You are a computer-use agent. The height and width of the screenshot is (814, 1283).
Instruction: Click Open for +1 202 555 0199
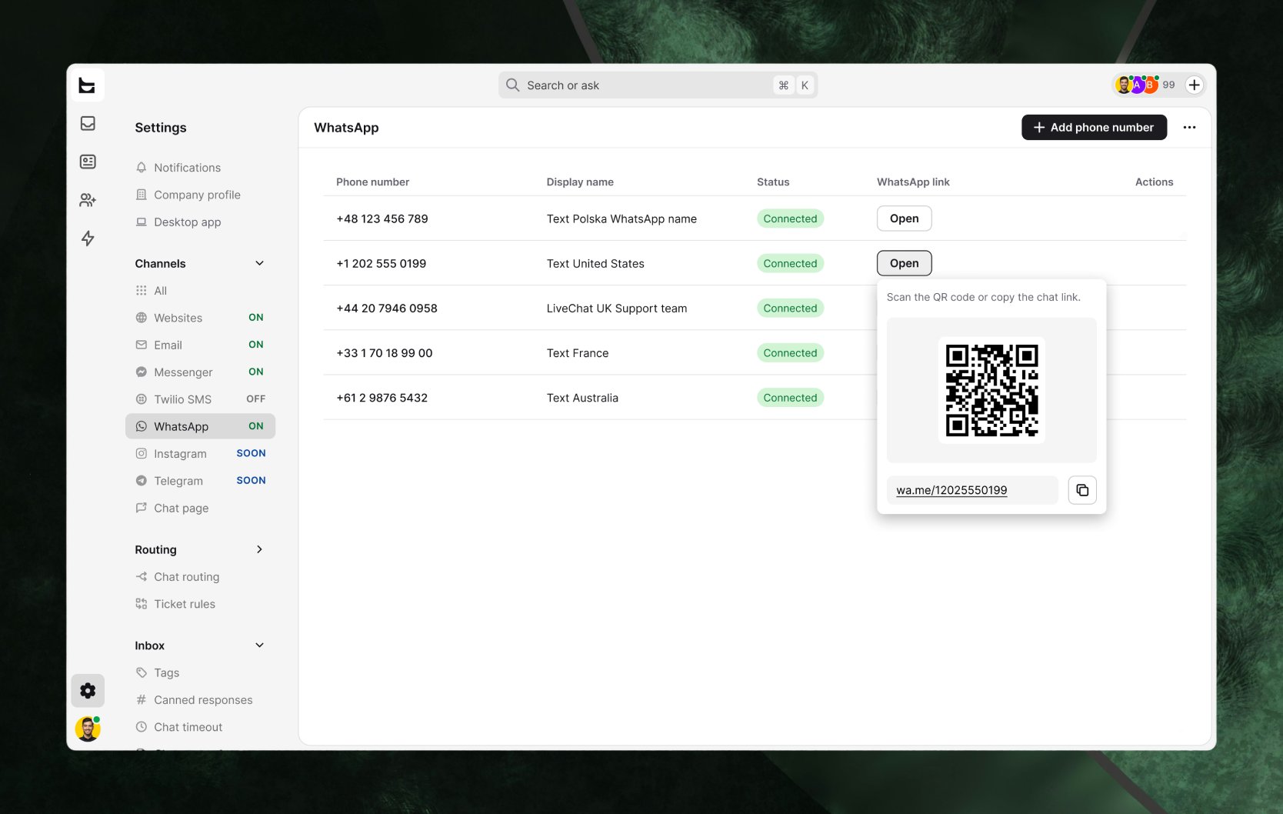click(x=904, y=263)
